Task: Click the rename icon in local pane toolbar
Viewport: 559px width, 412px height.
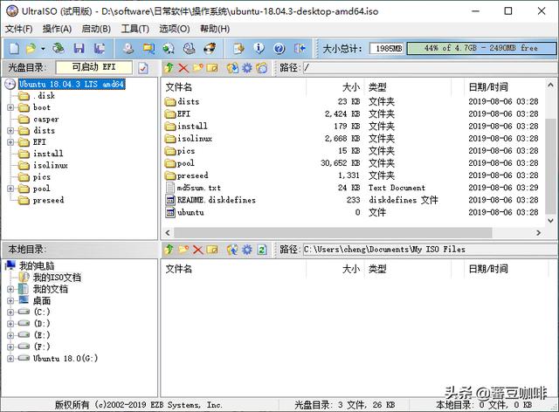Action: pyautogui.click(x=212, y=250)
